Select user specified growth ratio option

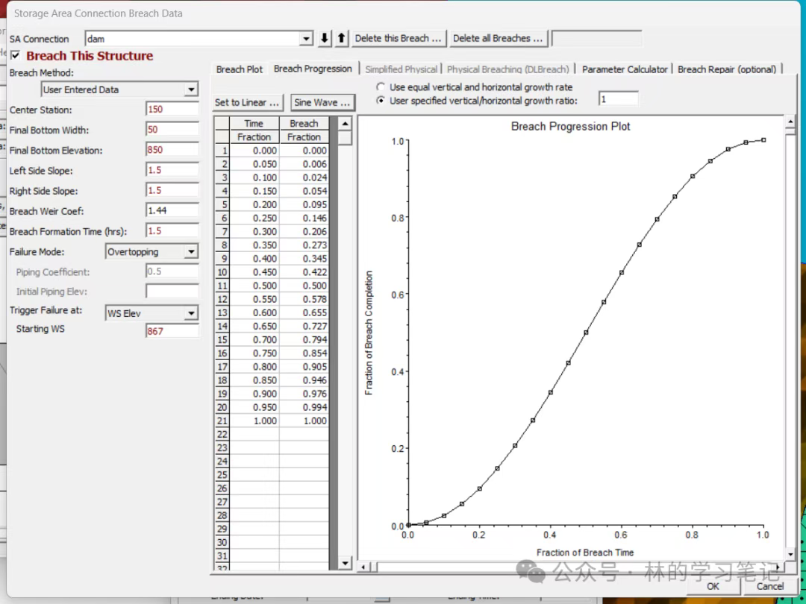[381, 100]
